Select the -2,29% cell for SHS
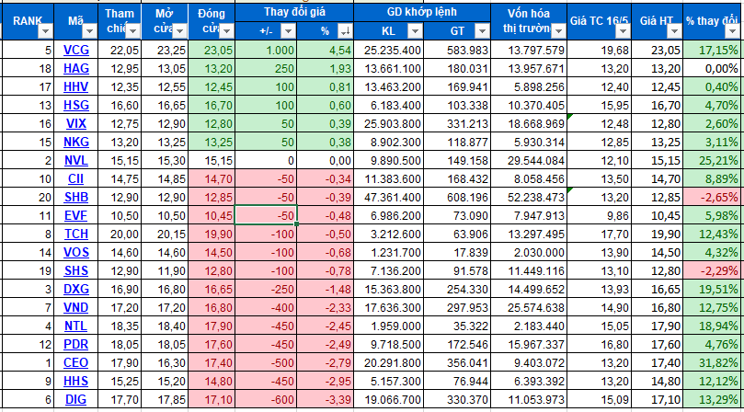This screenshot has height=412, width=744. tap(714, 271)
